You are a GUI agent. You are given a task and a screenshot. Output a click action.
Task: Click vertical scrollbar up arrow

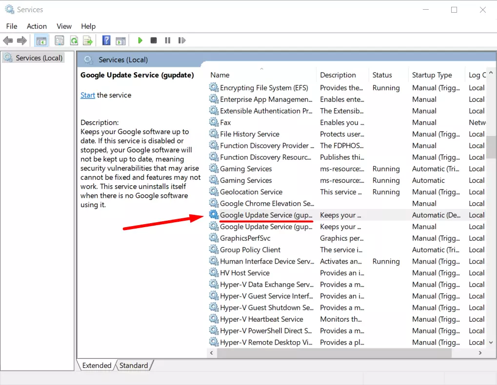491,73
